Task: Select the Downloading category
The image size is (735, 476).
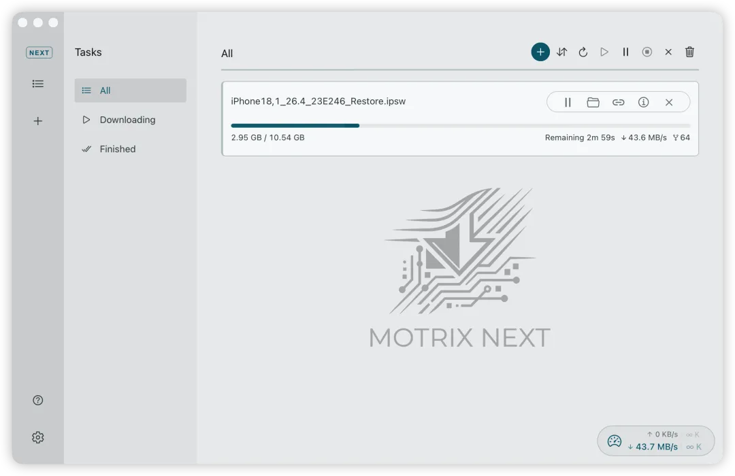Action: [130, 120]
